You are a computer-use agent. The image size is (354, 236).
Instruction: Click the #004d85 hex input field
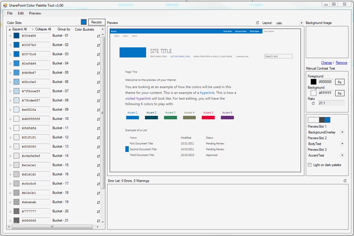(x=35, y=36)
